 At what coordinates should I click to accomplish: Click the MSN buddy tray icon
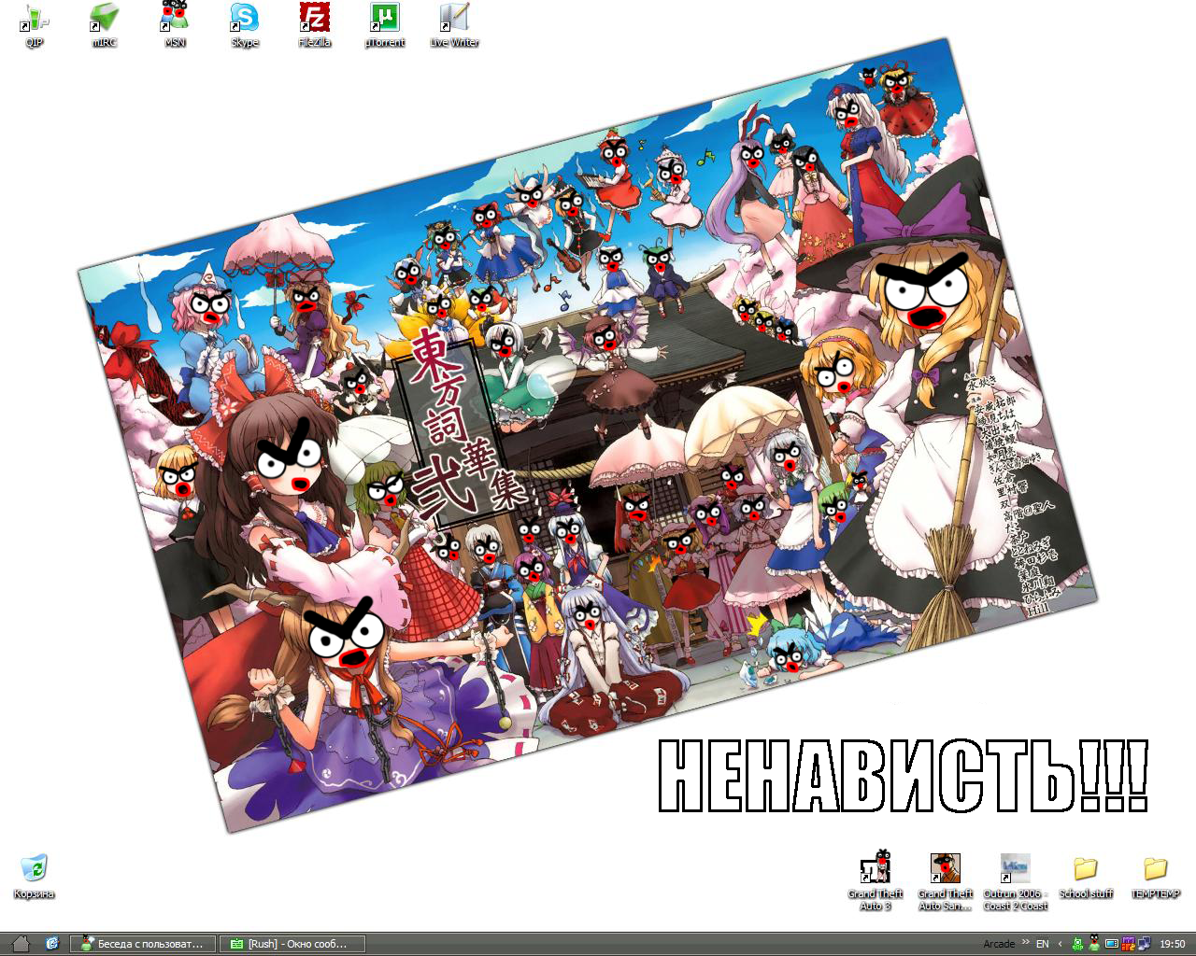[1094, 943]
